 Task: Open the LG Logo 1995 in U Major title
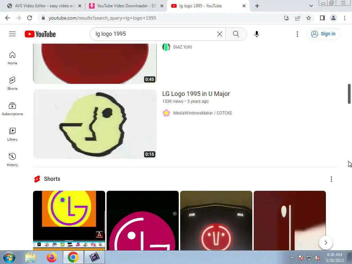pyautogui.click(x=196, y=94)
